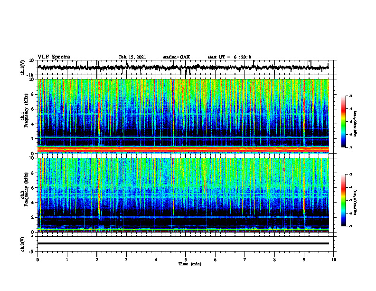This screenshot has height=291, width=376.
Task: Click the ch.1 color bar 'log(PSD)' unit label
Action: tap(356, 124)
